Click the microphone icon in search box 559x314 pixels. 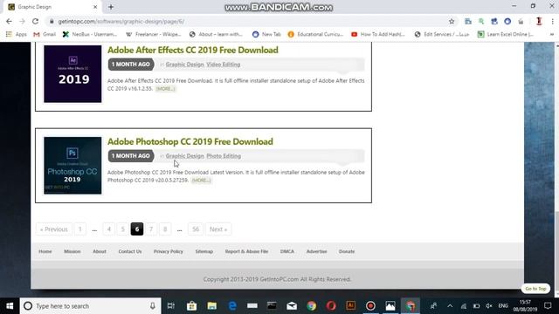pyautogui.click(x=153, y=306)
